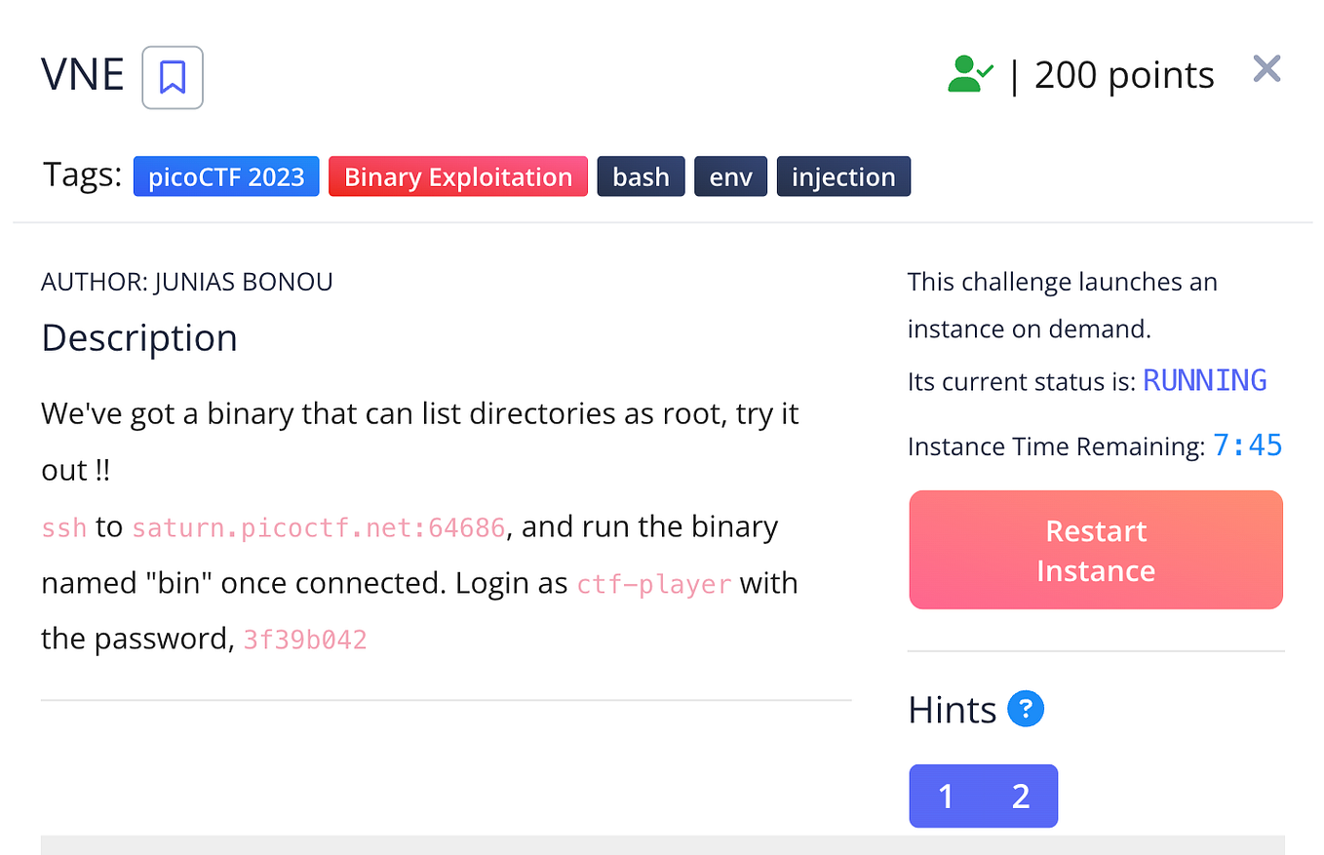Click the VNE challenge title
Image resolution: width=1324 pixels, height=855 pixels.
[82, 73]
